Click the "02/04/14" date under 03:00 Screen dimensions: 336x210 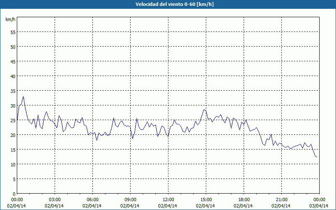[54, 206]
